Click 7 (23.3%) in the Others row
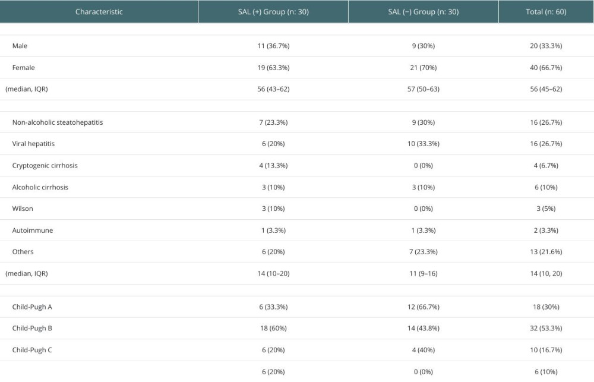The width and height of the screenshot is (594, 382). [423, 252]
